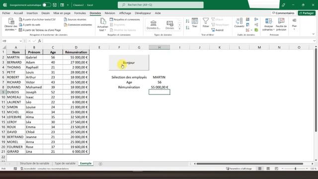Click the insert function fx icon
Viewport: 318px width, 179px height.
tap(39, 41)
